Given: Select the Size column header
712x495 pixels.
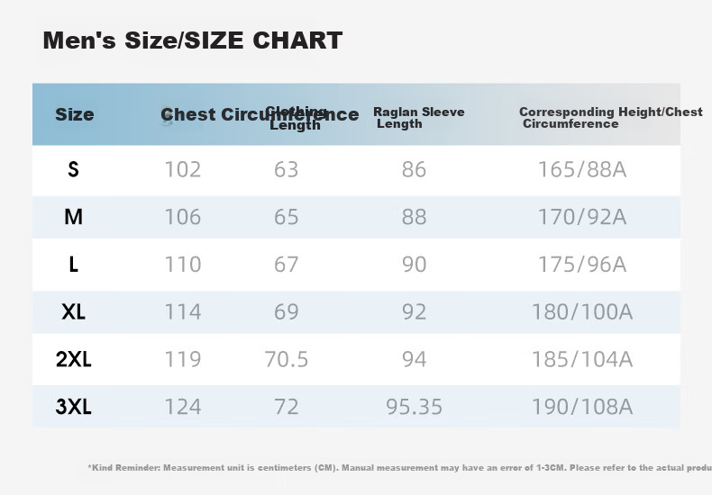Looking at the screenshot, I should click(x=75, y=114).
